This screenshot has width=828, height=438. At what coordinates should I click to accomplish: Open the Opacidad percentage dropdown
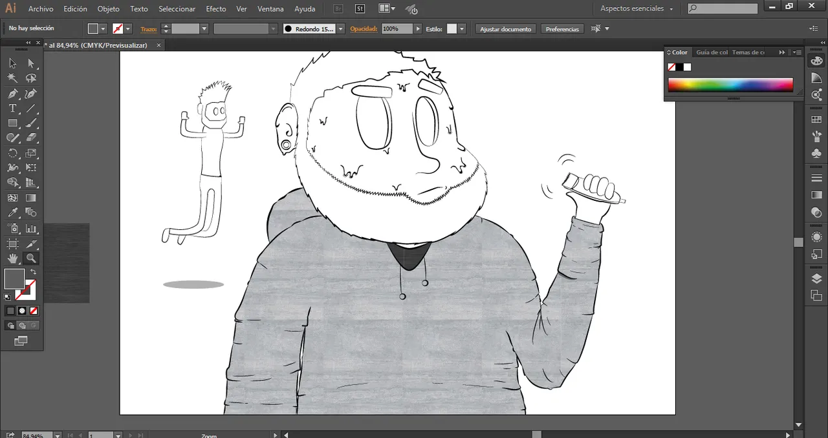pos(417,28)
